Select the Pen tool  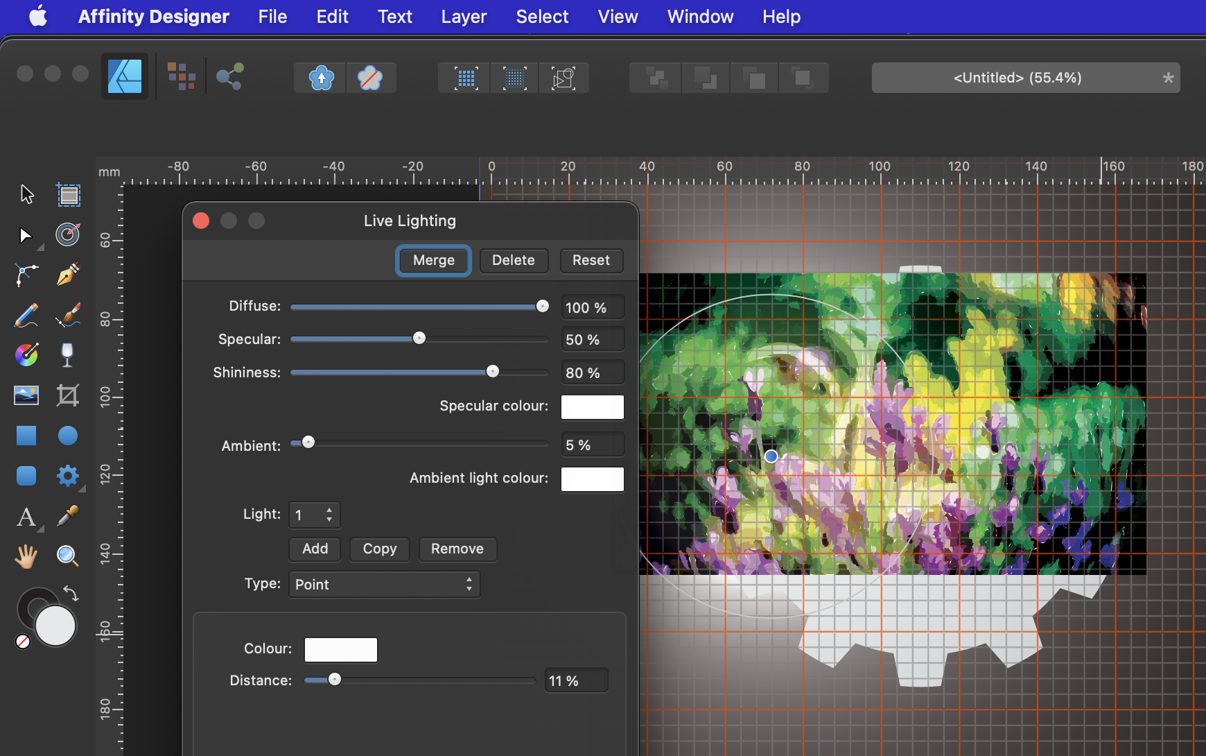pos(68,275)
